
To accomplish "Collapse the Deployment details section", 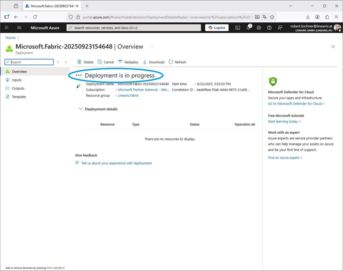I will click(x=80, y=109).
